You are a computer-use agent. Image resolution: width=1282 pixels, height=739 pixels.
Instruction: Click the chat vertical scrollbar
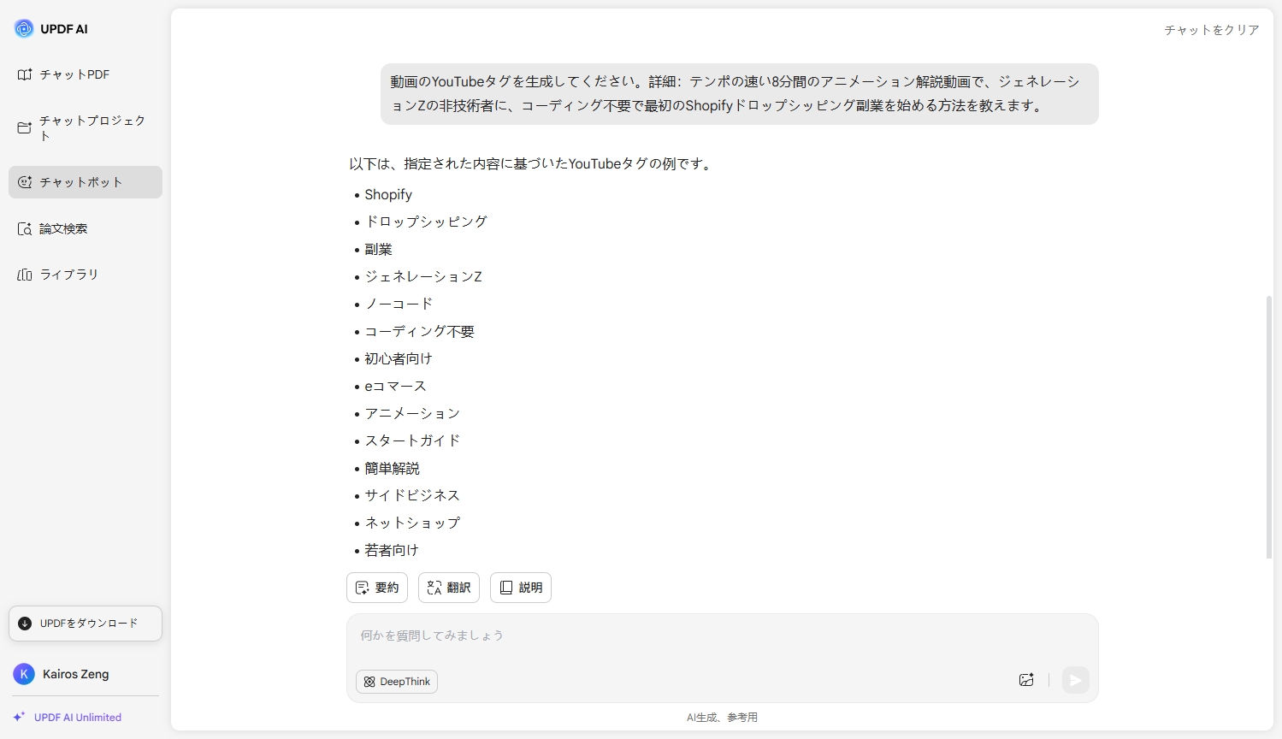point(1269,427)
